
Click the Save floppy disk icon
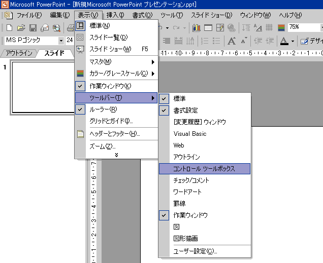[x=33, y=27]
